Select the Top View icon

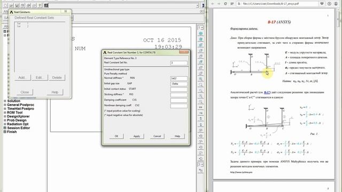click(x=201, y=56)
